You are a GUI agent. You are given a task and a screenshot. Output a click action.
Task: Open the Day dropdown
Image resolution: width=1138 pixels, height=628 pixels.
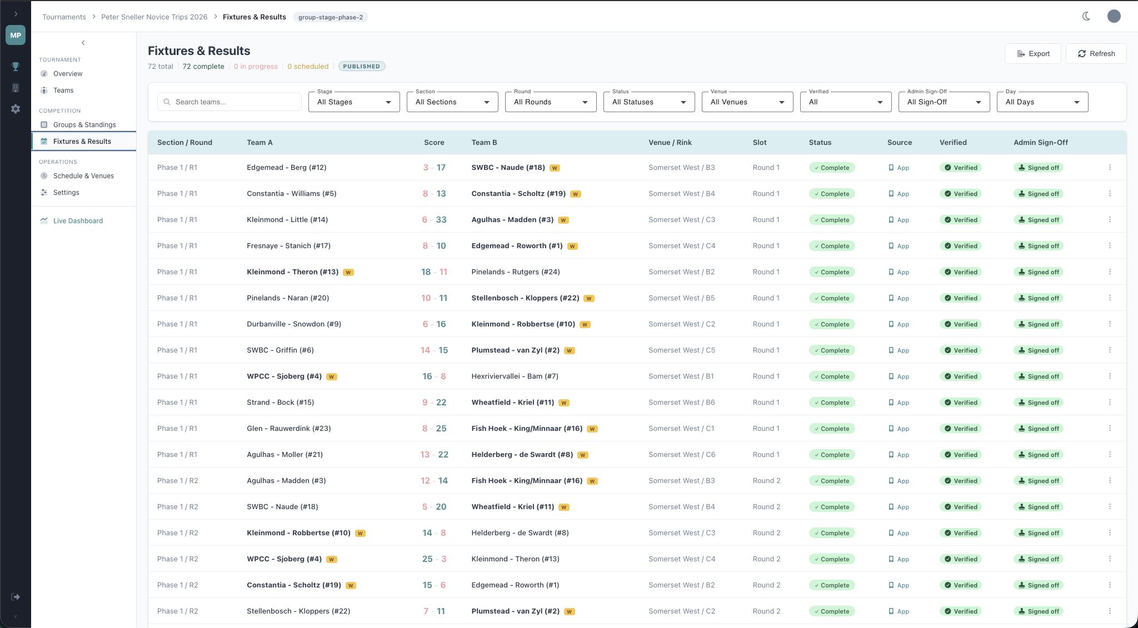[1042, 102]
